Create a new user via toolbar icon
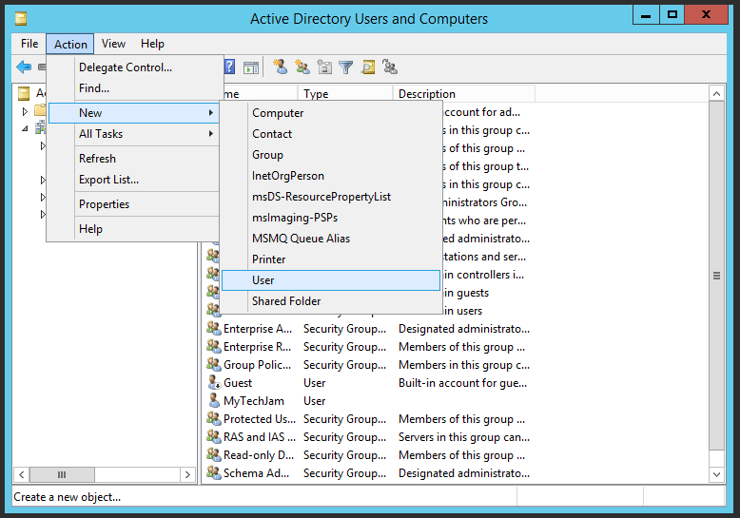The height and width of the screenshot is (518, 740). (281, 67)
